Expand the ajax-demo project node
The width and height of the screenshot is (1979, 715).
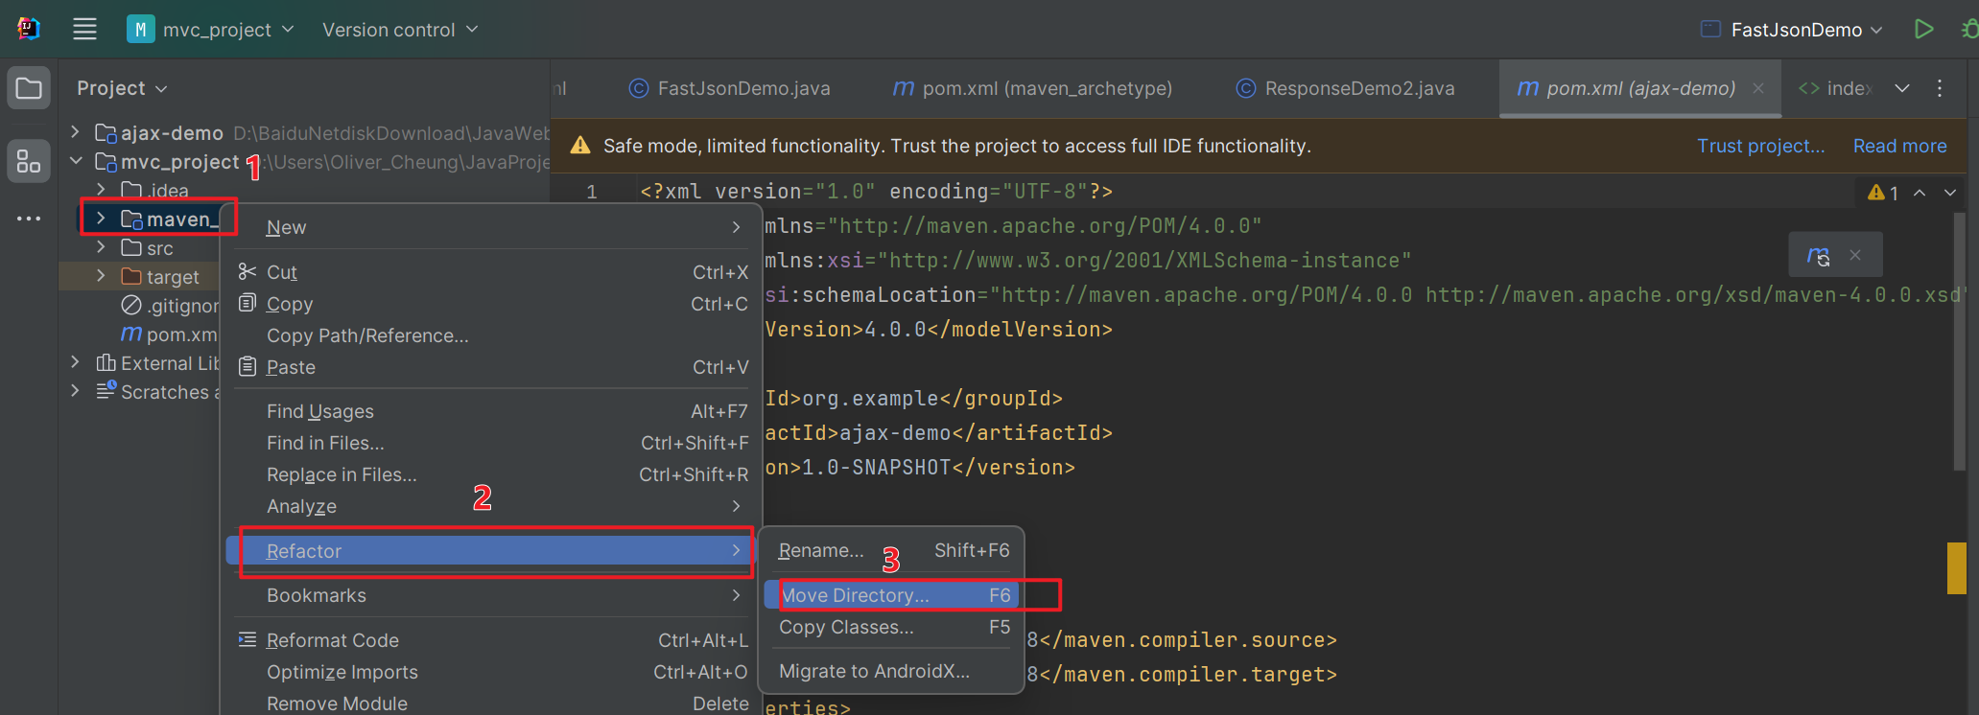[76, 131]
